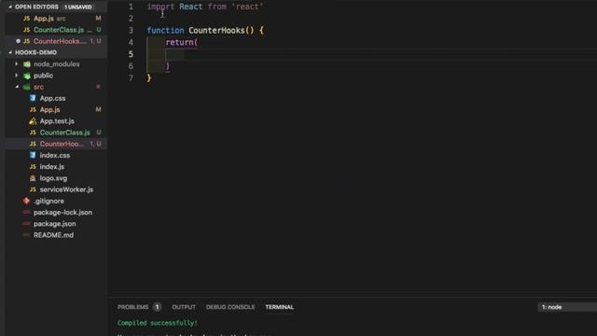Switch to the PROBLEMS panel tab

[x=132, y=307]
